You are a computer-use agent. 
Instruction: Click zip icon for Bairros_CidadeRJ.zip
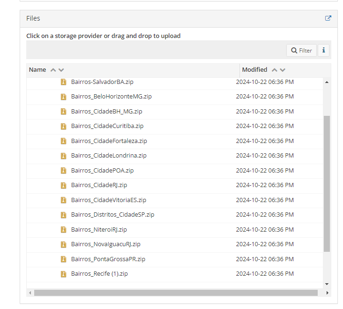pyautogui.click(x=63, y=185)
